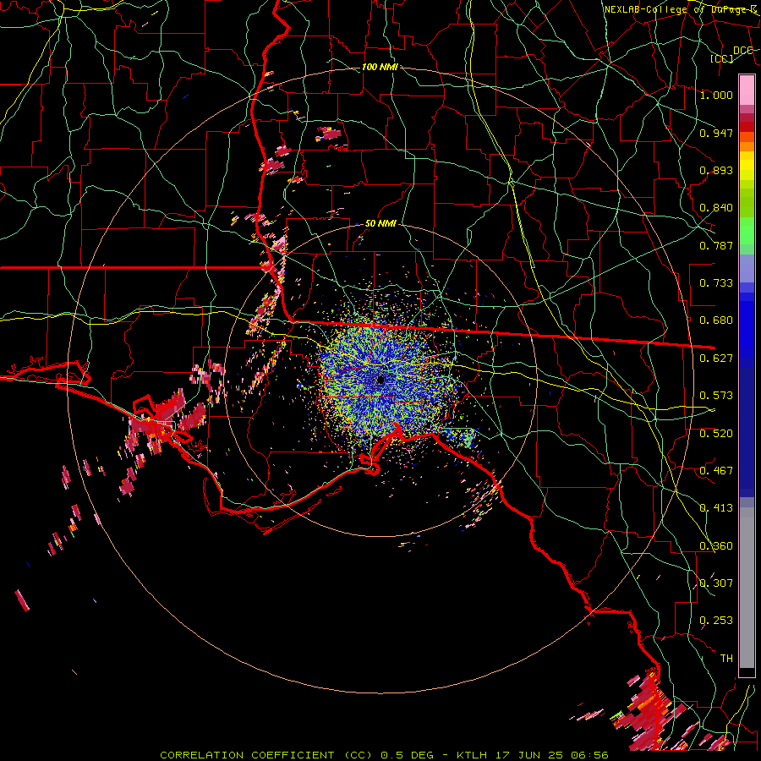Select the 0.627 scale value
The height and width of the screenshot is (761, 761).
tap(716, 359)
